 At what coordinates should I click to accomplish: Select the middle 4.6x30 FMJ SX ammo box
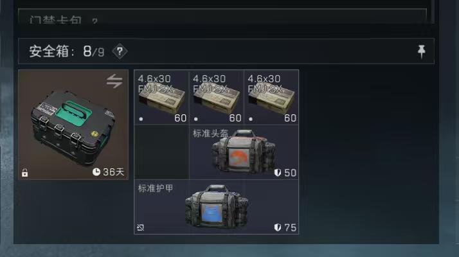(217, 97)
